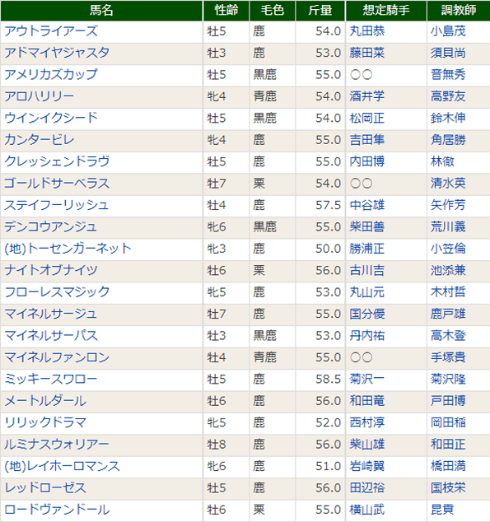
Task: Open jockey link 丸田恭
Action: click(x=367, y=31)
